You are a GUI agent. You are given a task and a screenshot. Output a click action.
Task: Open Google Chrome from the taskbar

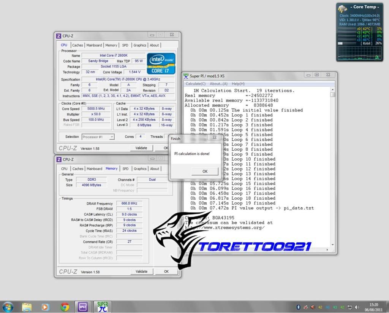point(65,307)
